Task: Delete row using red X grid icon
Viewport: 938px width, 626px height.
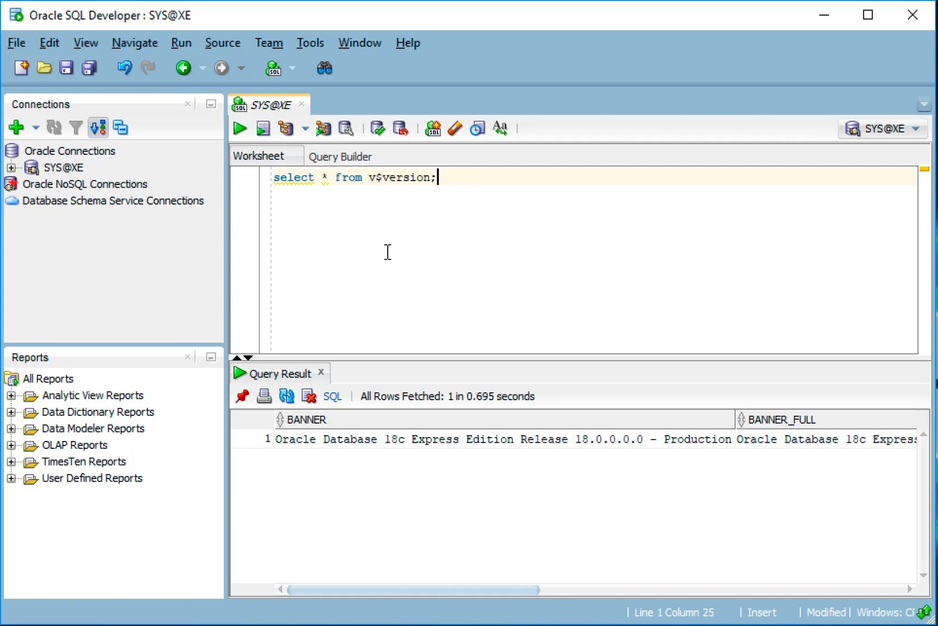Action: (309, 396)
